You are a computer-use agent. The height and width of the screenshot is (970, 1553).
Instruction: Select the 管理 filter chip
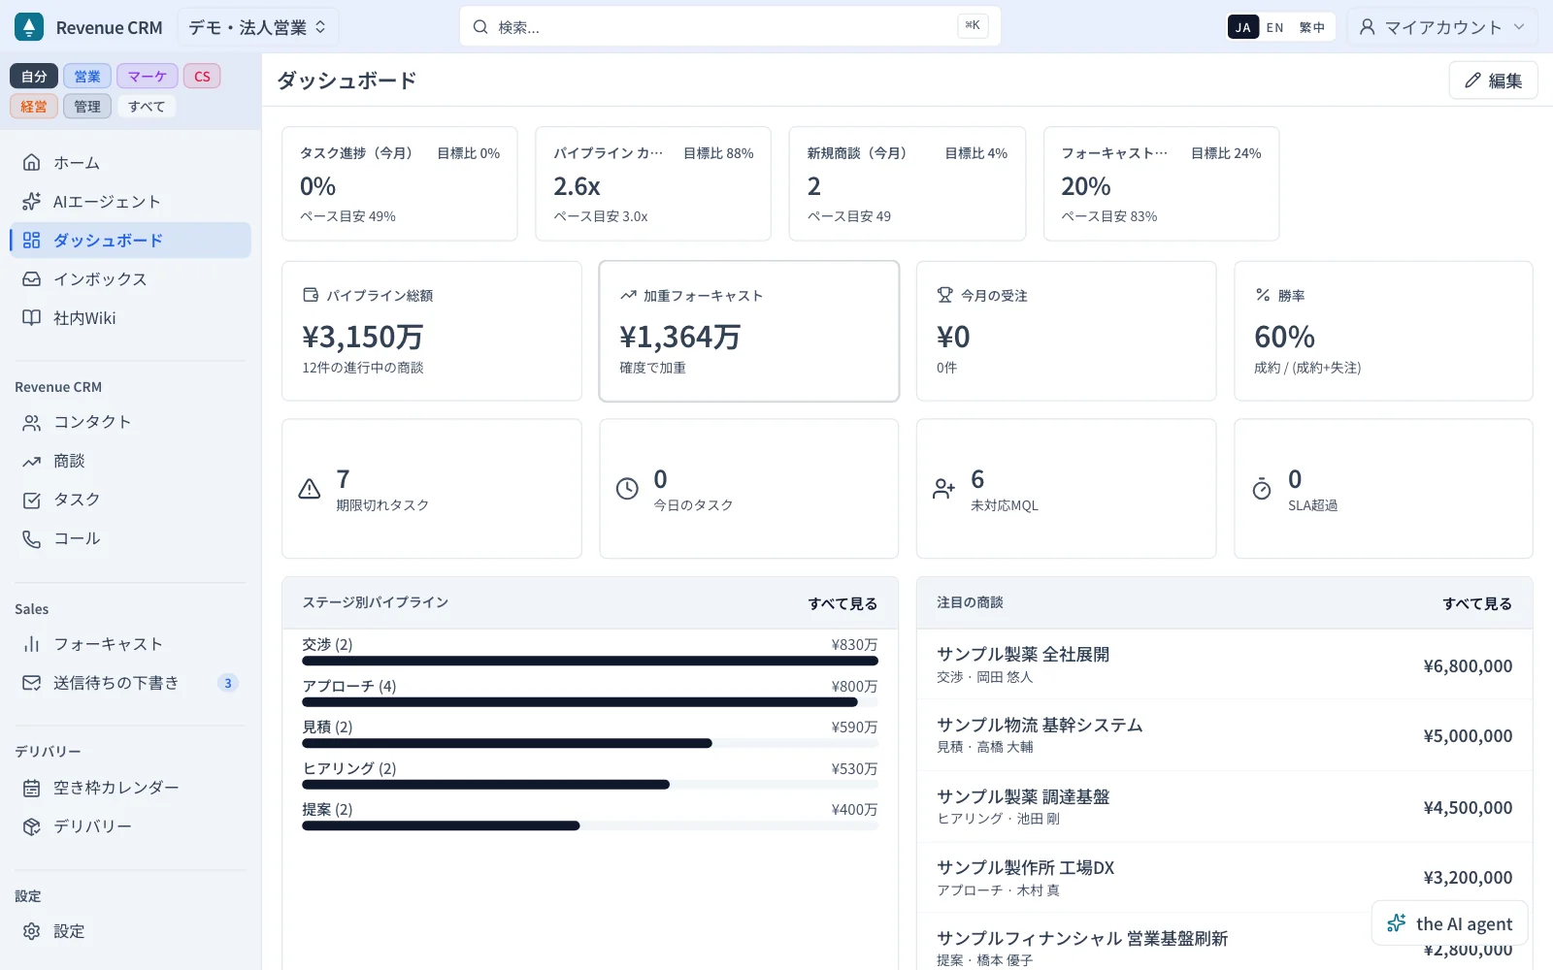point(87,107)
